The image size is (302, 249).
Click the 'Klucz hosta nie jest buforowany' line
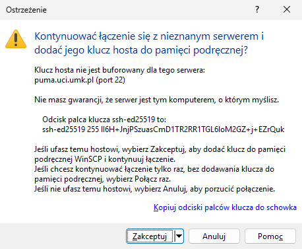(119, 70)
